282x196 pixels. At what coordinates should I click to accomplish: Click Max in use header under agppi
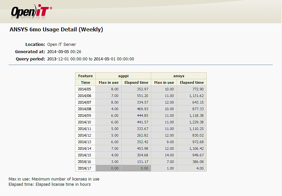click(109, 82)
